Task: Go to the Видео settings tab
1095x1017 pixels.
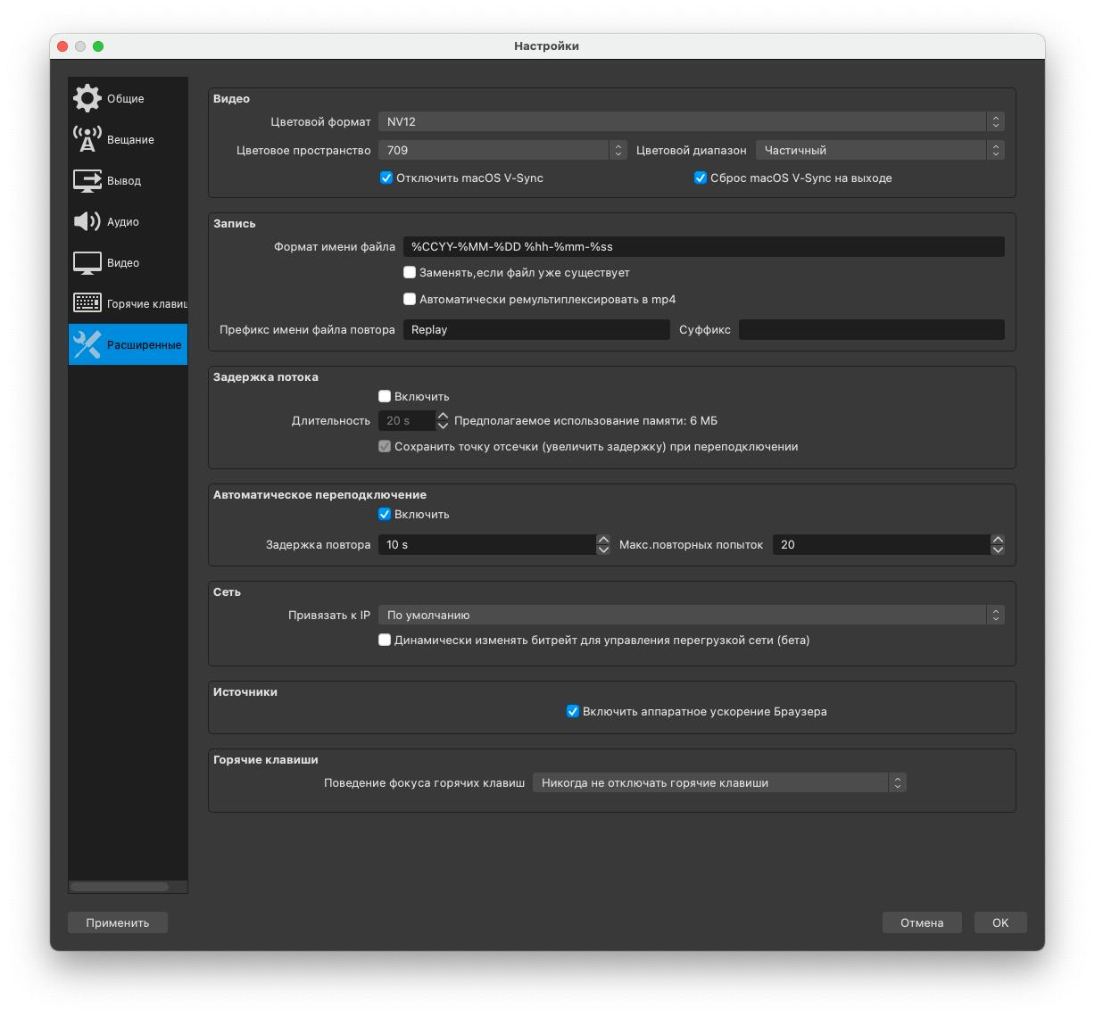Action: (128, 262)
